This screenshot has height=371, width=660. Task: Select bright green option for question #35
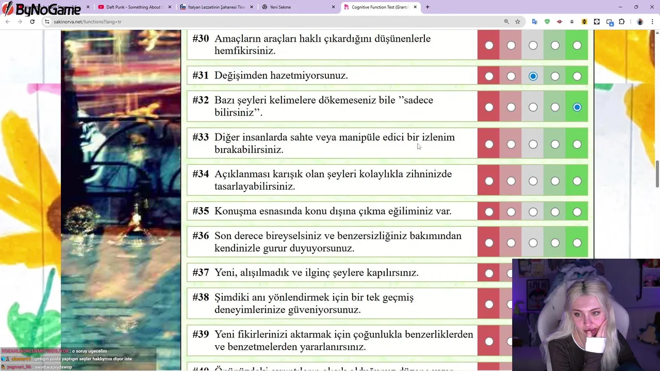coord(577,212)
